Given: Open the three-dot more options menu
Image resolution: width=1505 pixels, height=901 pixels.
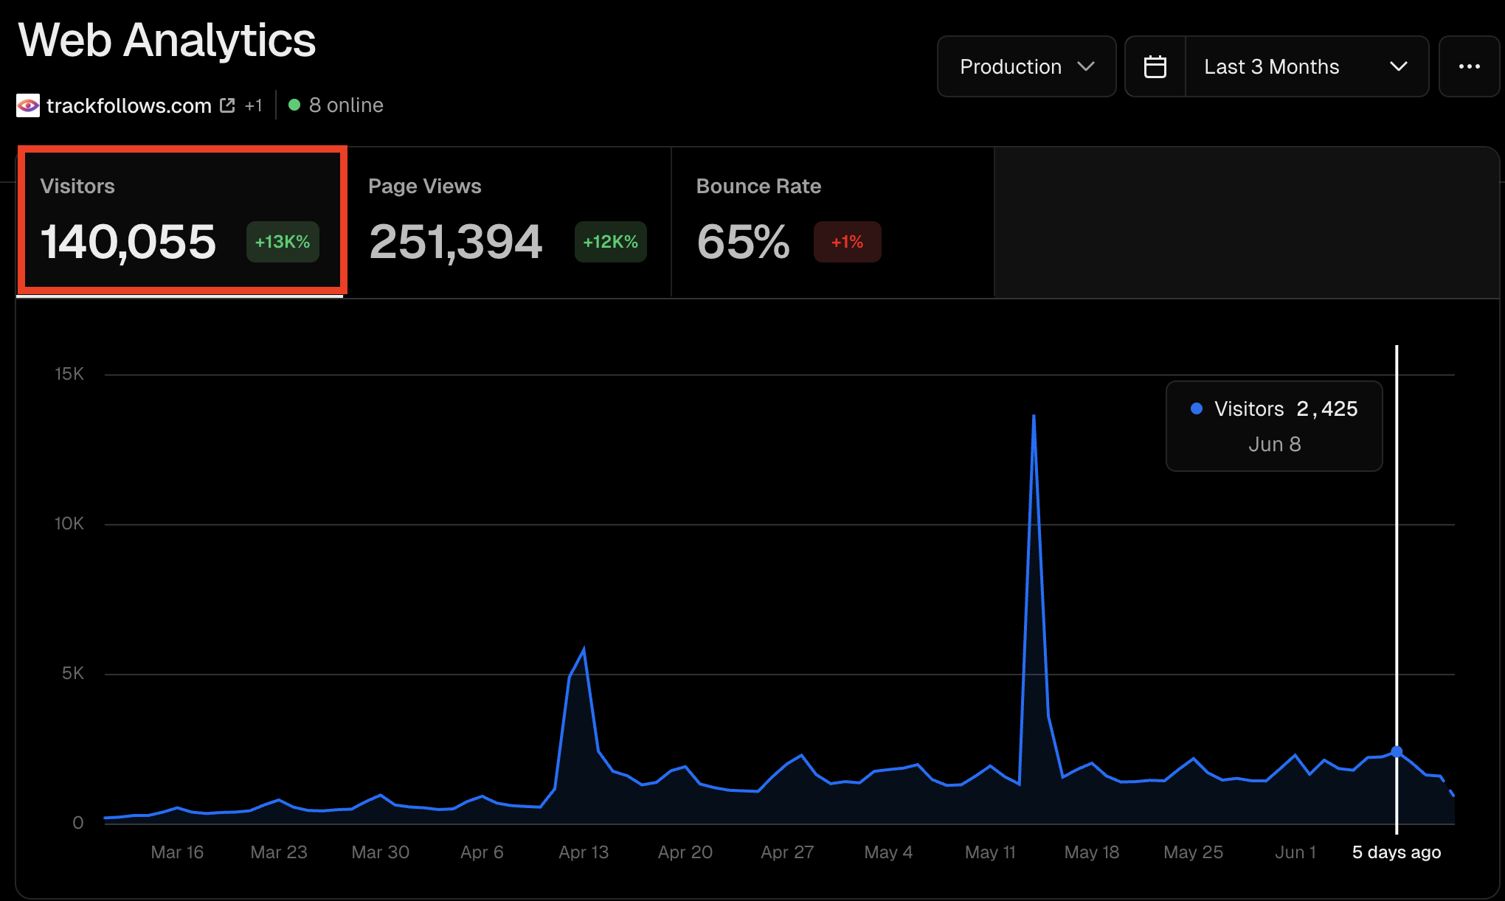Looking at the screenshot, I should point(1469,66).
